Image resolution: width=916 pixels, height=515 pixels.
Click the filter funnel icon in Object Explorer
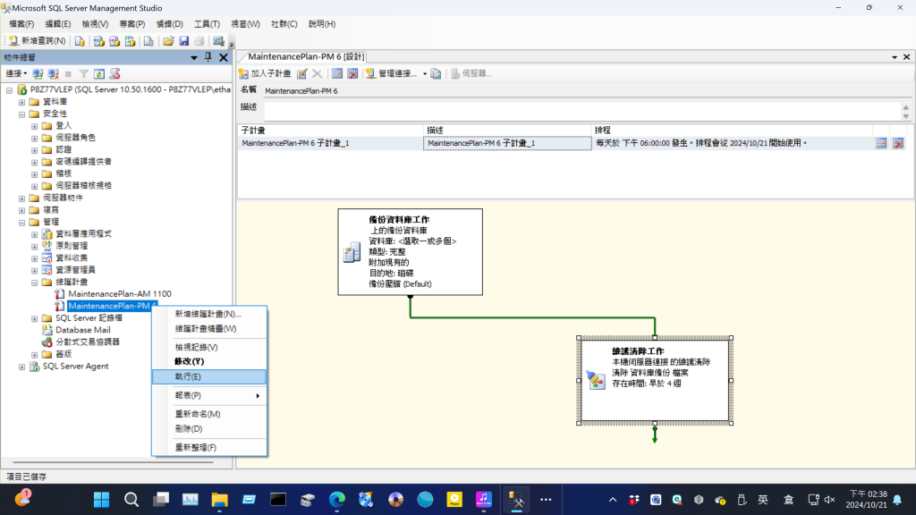coord(83,73)
